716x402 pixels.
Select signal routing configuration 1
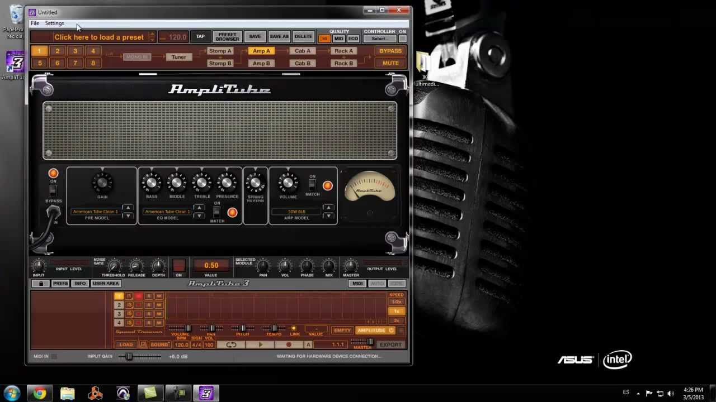point(39,51)
